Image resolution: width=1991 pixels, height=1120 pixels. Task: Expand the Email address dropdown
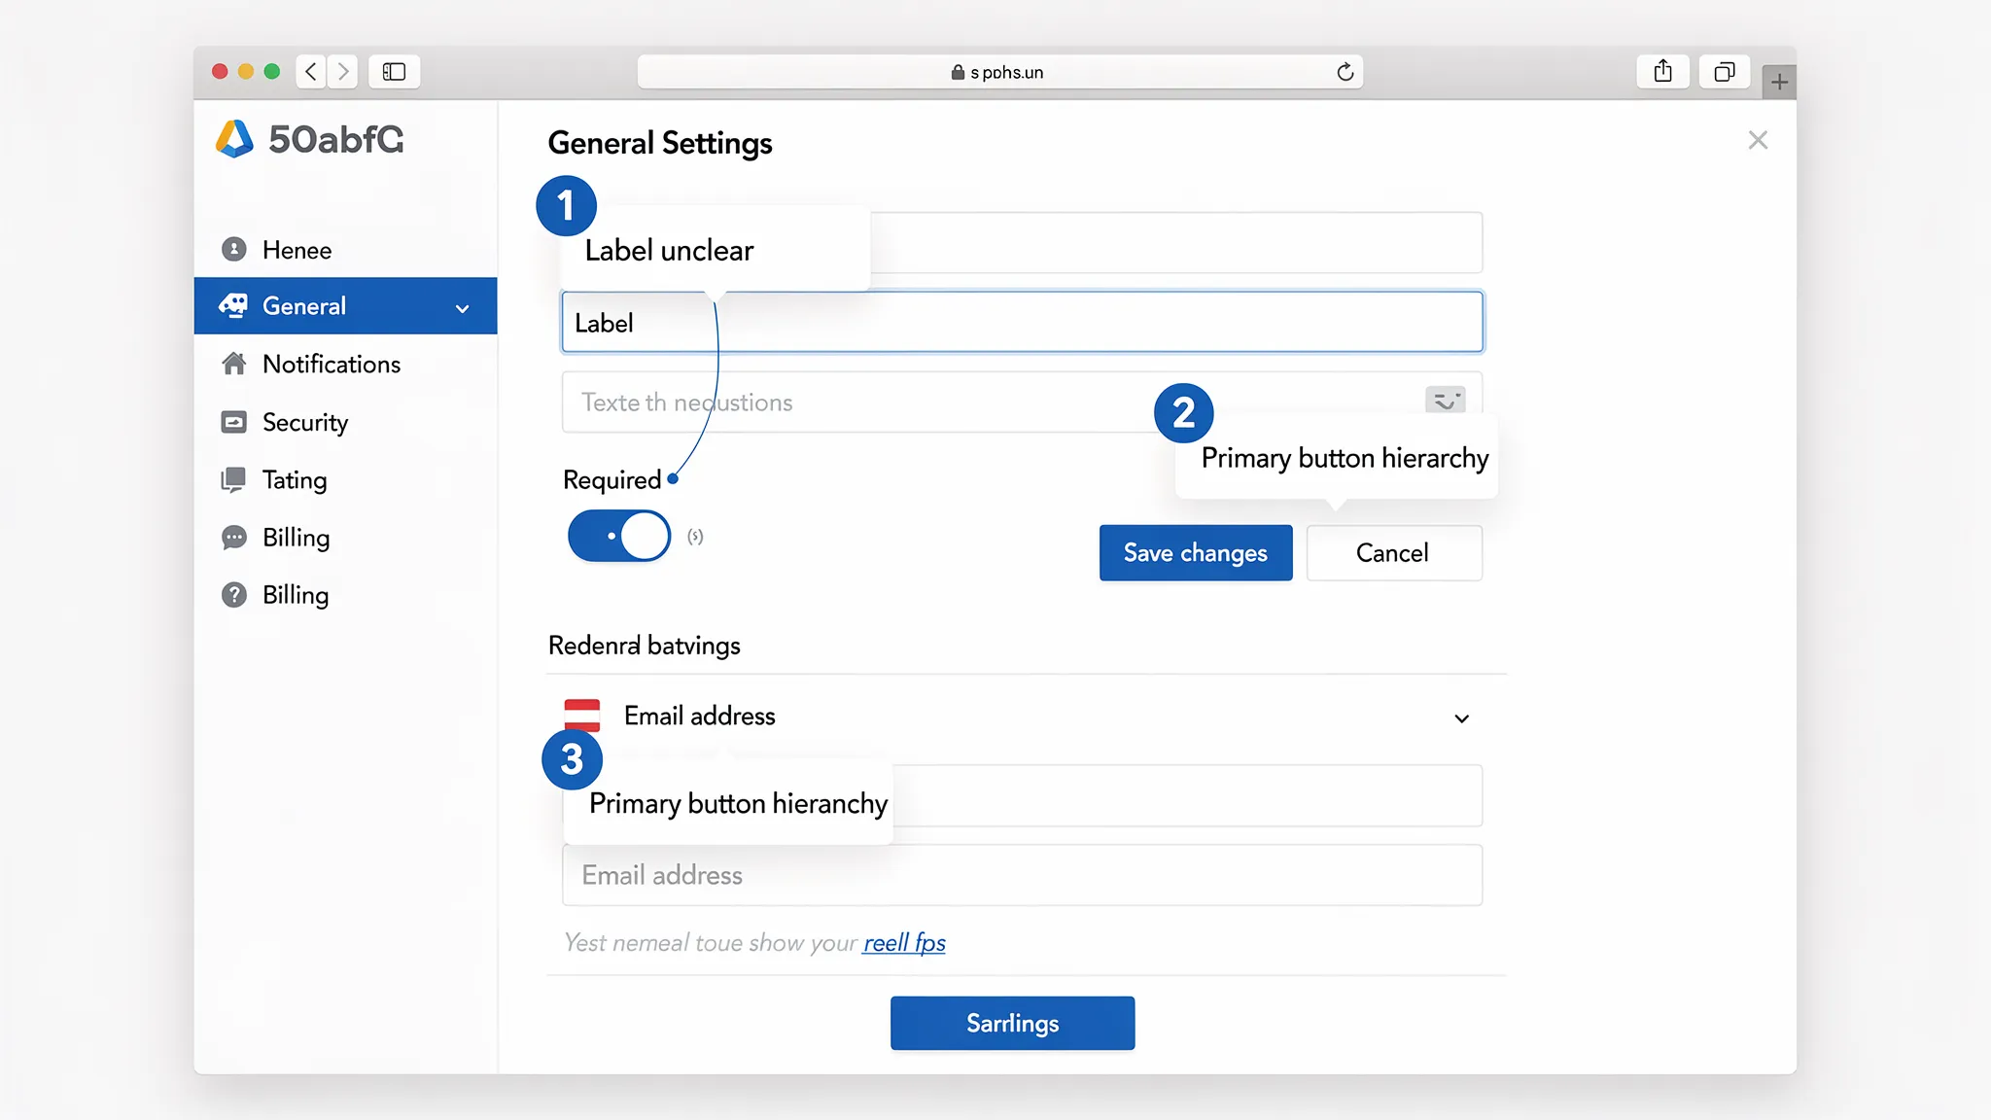[x=1462, y=718]
